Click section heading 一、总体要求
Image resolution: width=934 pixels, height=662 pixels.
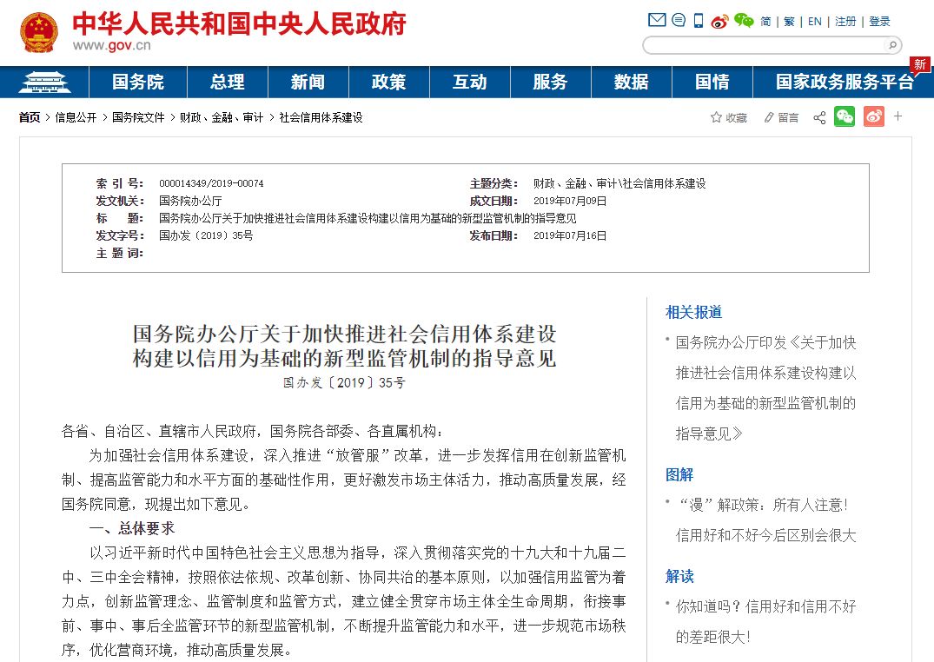tap(132, 528)
